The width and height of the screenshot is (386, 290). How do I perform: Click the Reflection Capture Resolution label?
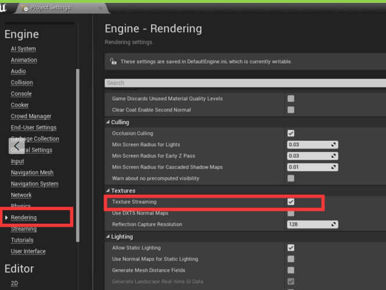[x=147, y=224]
